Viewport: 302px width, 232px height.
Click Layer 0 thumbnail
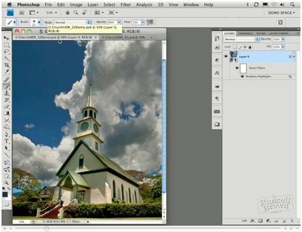(234, 57)
